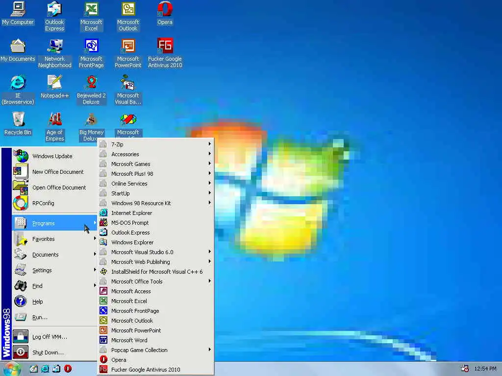Open the Run... dialog
The image size is (502, 376).
pos(54,317)
